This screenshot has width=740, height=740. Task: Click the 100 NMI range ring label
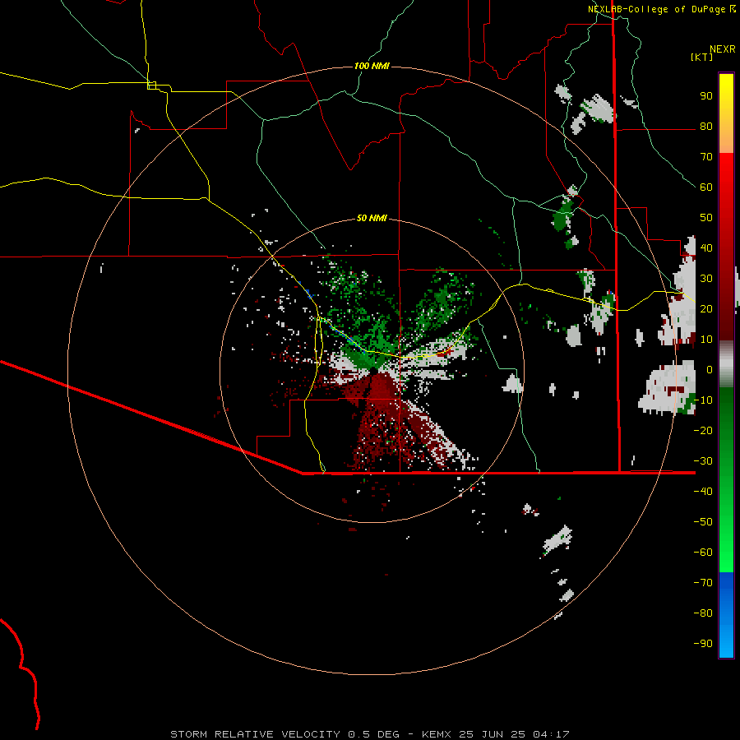tap(372, 66)
